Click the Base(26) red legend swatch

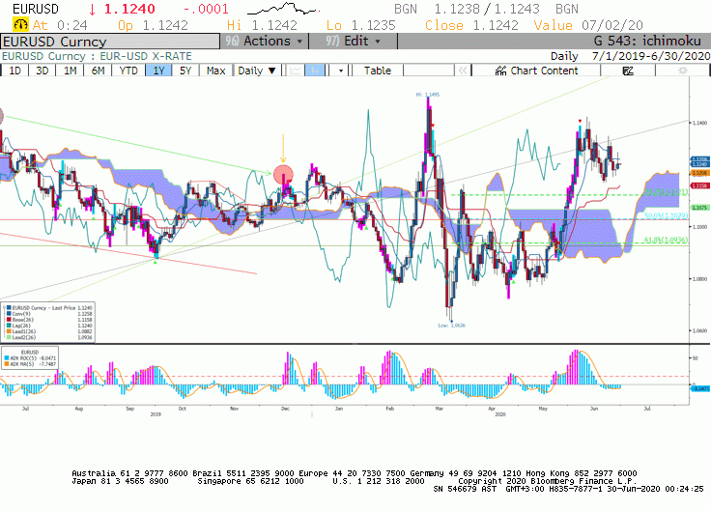(9, 320)
